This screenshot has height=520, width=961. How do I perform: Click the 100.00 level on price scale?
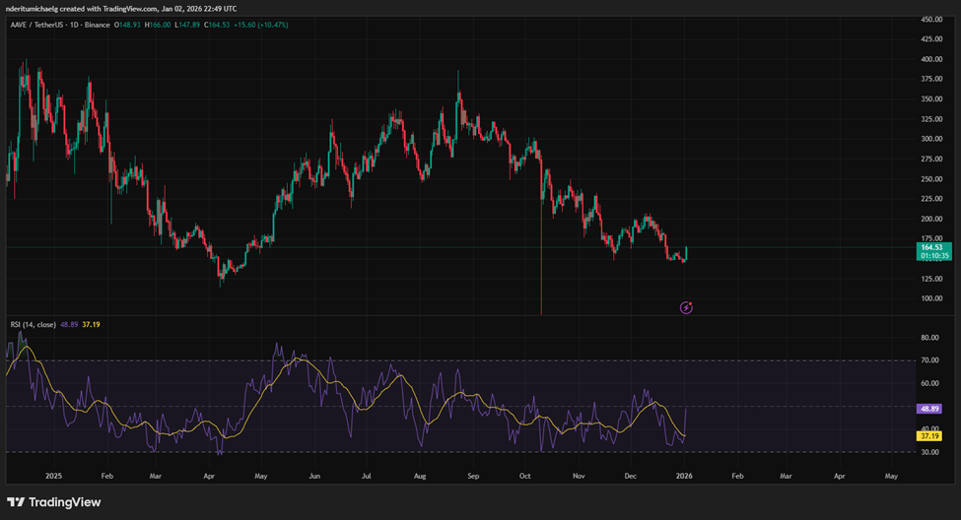931,298
